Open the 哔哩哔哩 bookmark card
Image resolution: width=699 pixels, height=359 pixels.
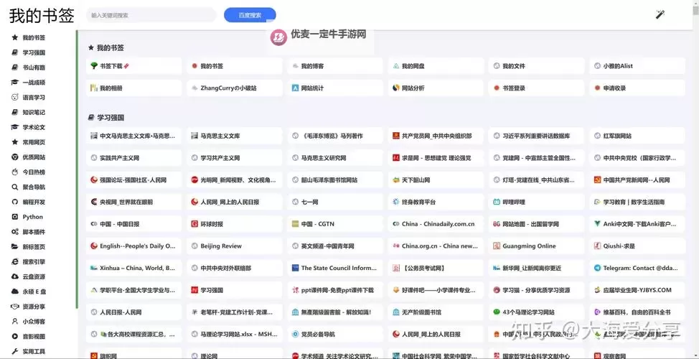tap(537, 202)
